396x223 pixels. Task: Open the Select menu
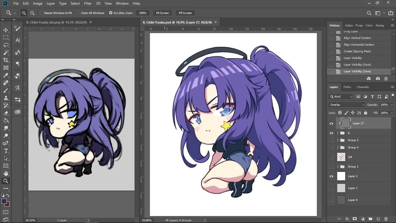point(75,4)
